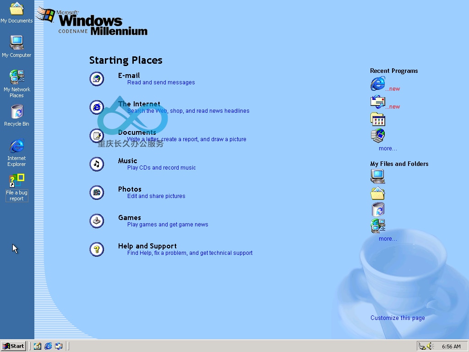
Task: Click Show Desktop in the Quick Launch bar
Action: [38, 346]
